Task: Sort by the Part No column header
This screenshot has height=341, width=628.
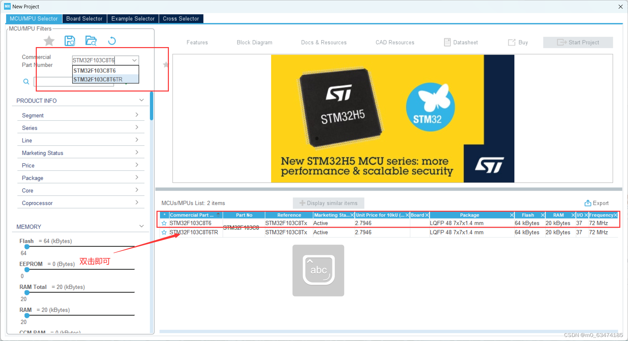Action: click(244, 215)
